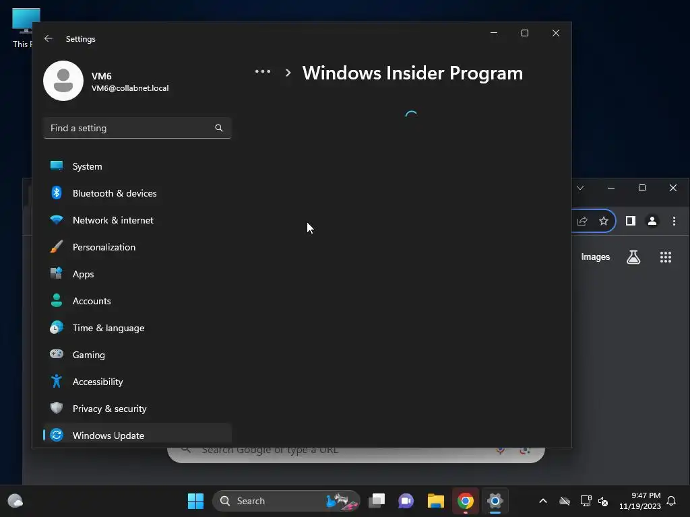
Task: Expand breadcrumb ellipsis before Windows Insider Program
Action: (263, 71)
